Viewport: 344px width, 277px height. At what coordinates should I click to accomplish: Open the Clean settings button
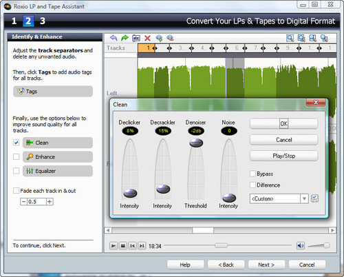(58, 143)
